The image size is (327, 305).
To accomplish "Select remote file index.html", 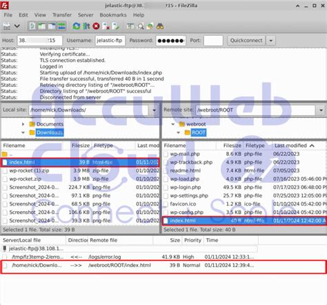I will (244, 221).
